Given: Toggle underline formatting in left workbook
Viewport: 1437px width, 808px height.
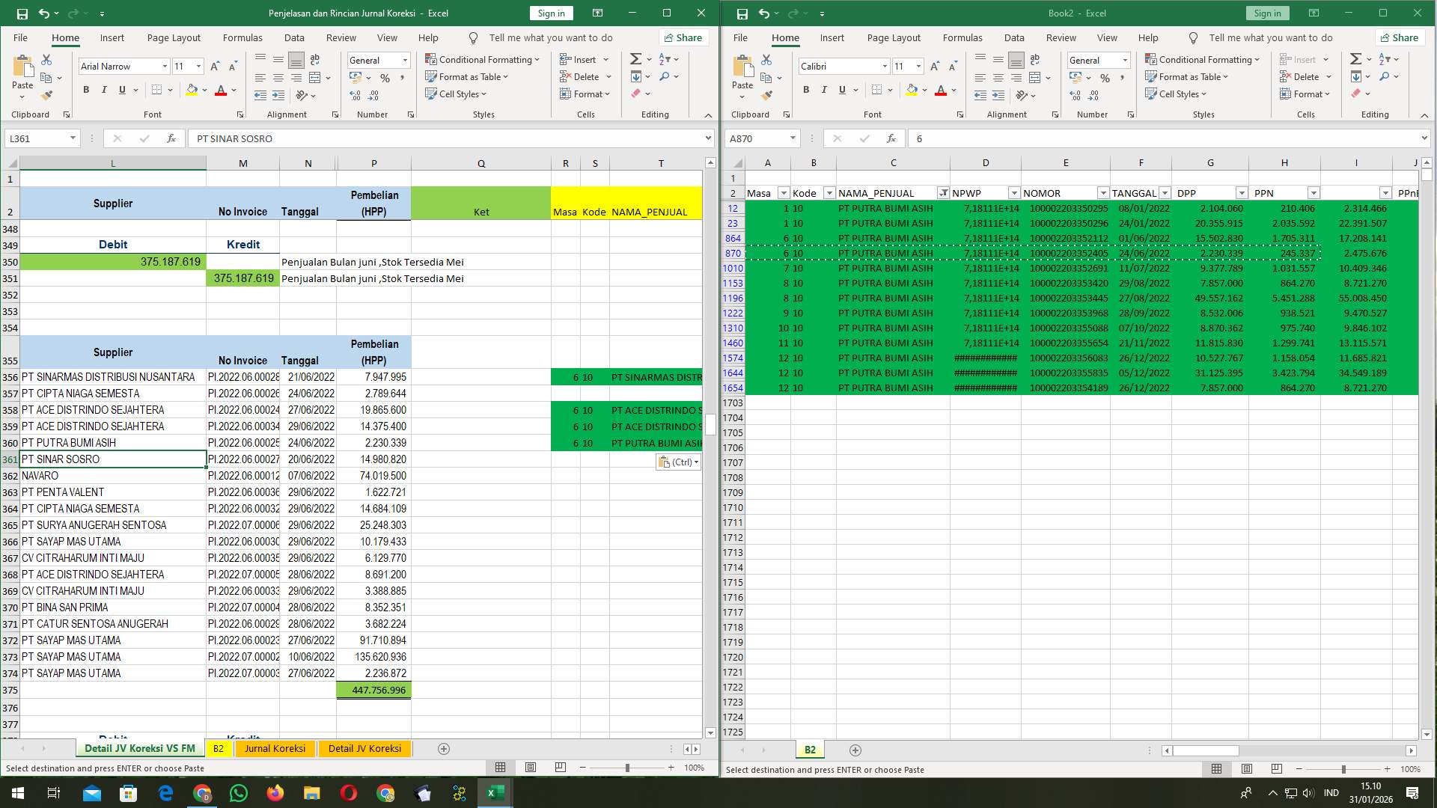Looking at the screenshot, I should 120,89.
